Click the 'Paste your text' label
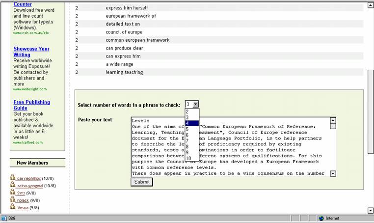 point(95,120)
